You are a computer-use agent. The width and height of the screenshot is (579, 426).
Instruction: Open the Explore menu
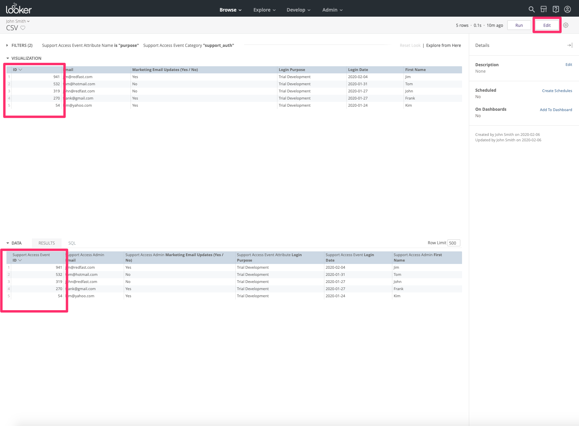click(265, 10)
